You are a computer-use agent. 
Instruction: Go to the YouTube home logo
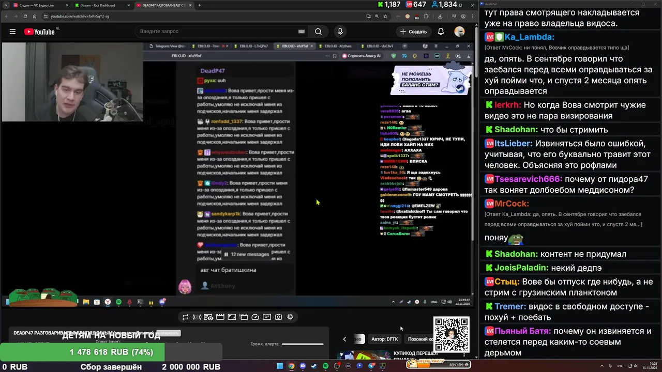pos(39,32)
